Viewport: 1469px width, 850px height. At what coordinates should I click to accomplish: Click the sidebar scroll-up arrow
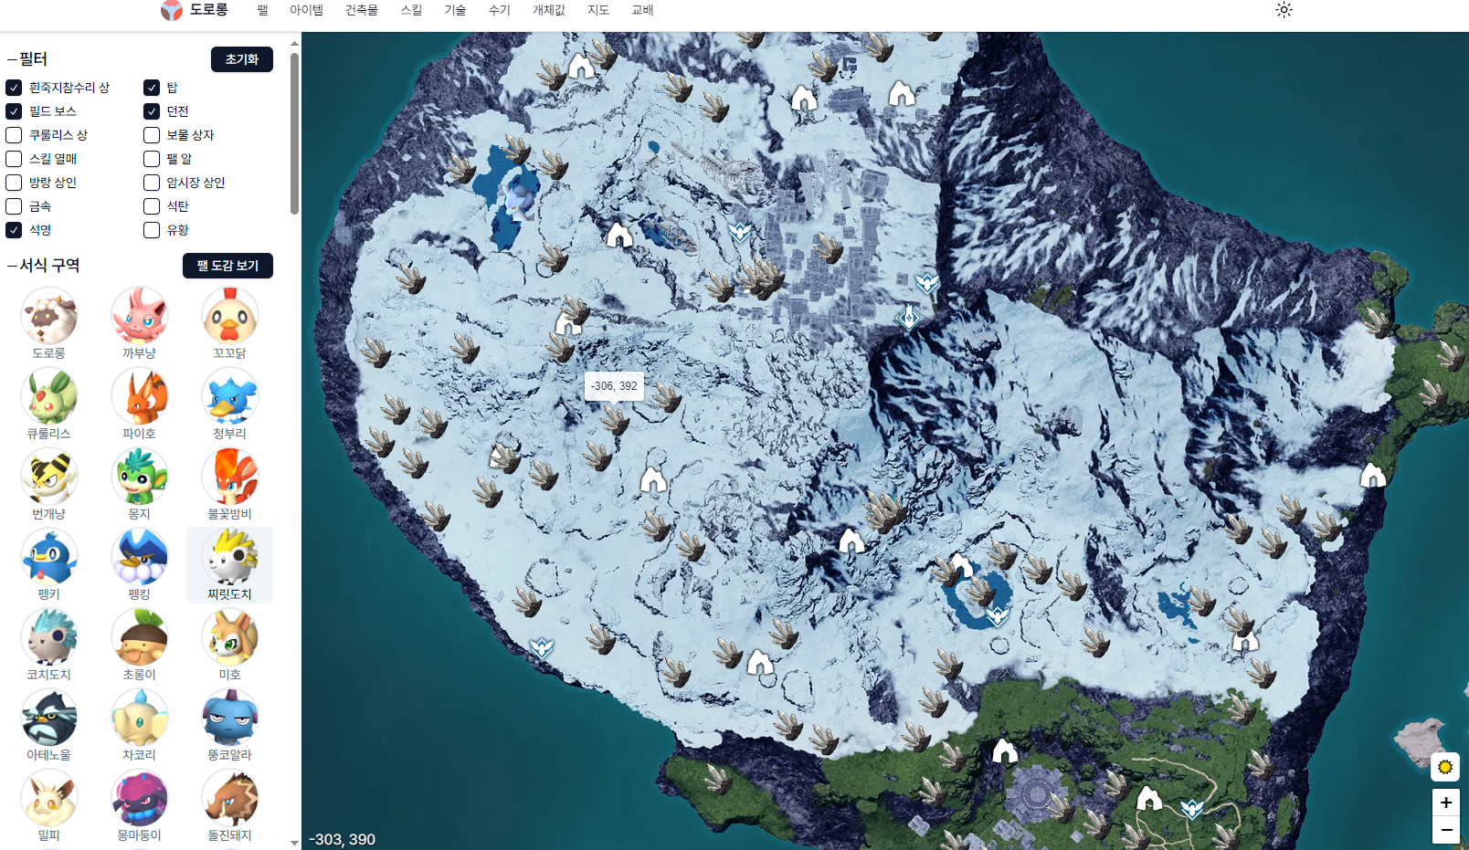(x=294, y=43)
